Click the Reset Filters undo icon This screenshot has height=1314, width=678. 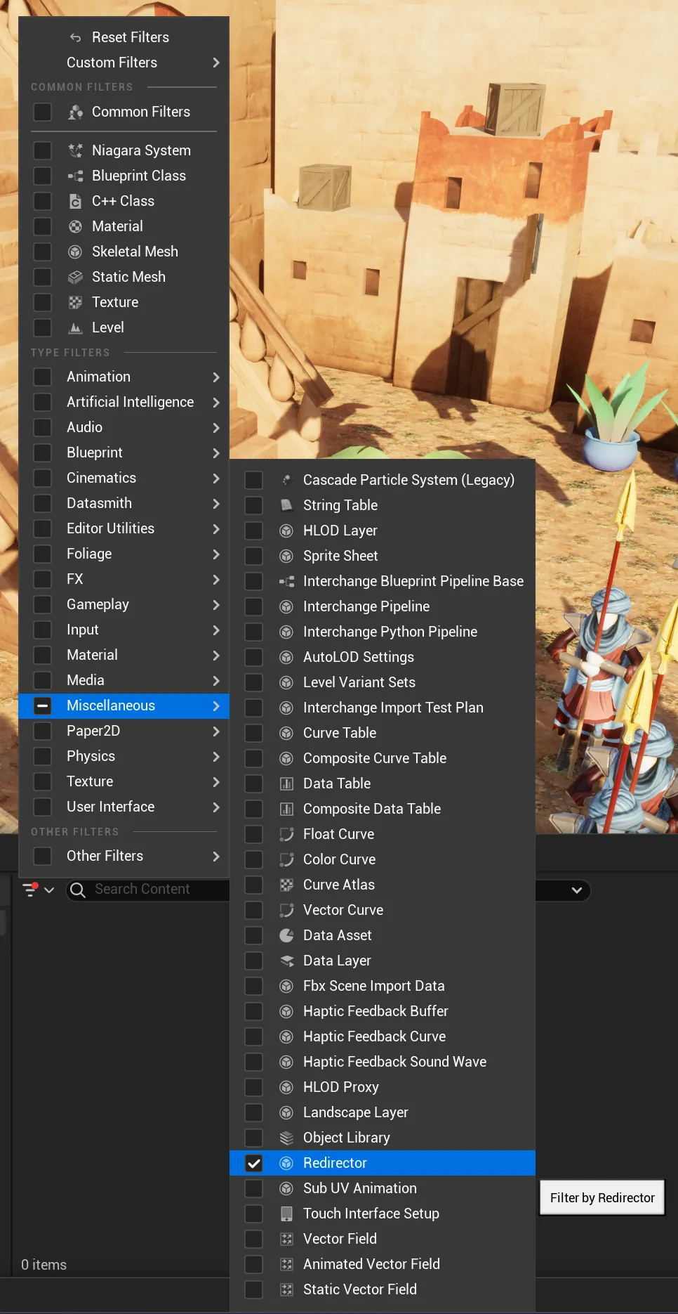pyautogui.click(x=76, y=38)
